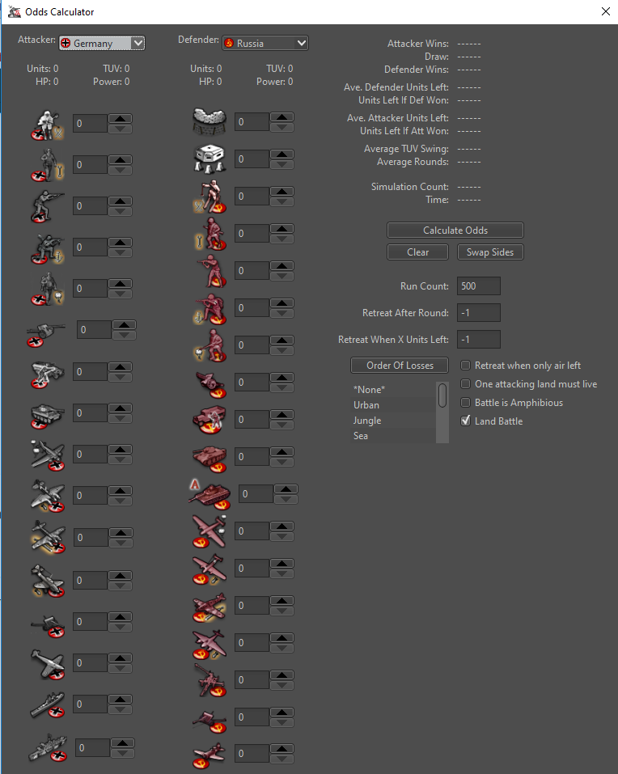Select the white bunker with tank traps icon
Image resolution: width=618 pixels, height=774 pixels.
coord(210,159)
